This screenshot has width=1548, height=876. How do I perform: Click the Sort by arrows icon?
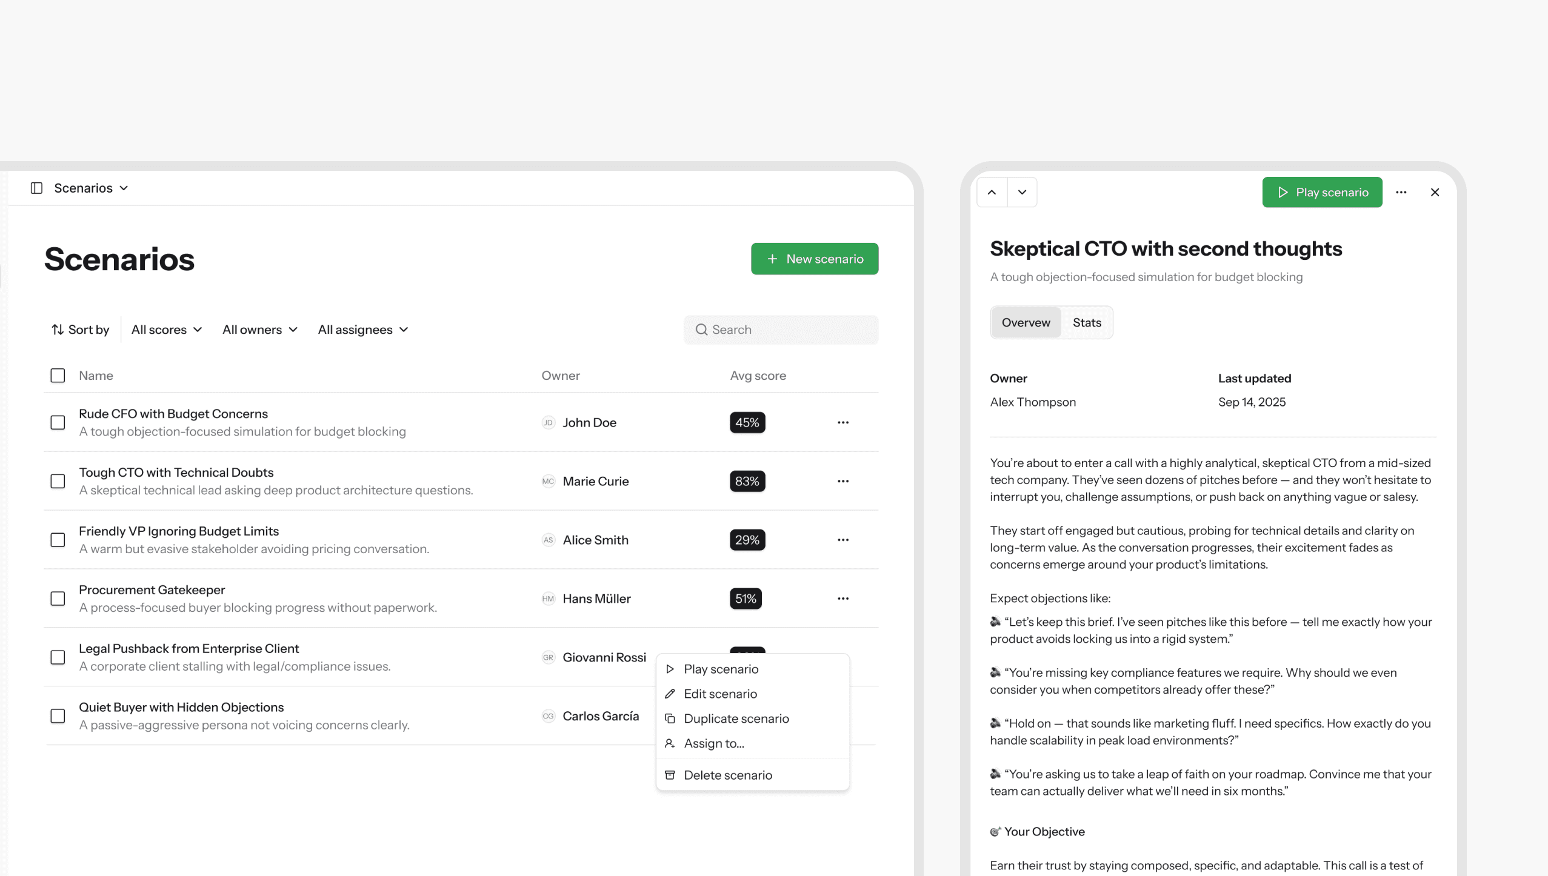pyautogui.click(x=58, y=330)
